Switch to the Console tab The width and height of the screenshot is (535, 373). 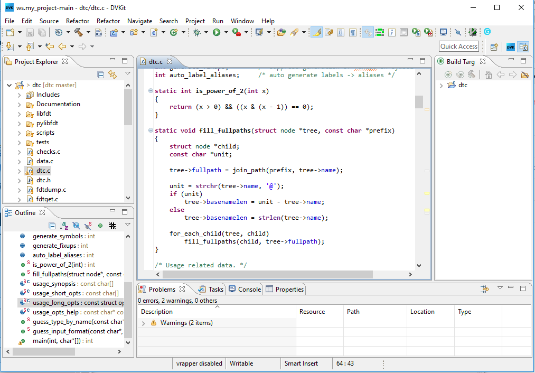pyautogui.click(x=245, y=290)
